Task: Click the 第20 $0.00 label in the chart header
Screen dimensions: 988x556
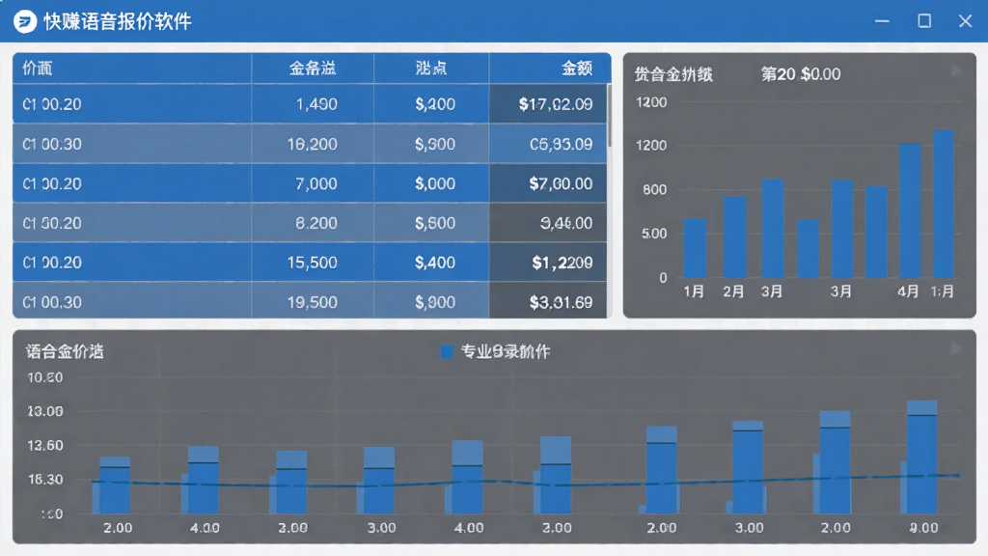Action: tap(800, 74)
